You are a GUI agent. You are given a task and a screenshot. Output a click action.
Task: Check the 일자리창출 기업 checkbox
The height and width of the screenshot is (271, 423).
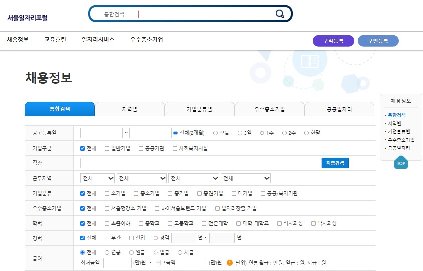tap(217, 208)
